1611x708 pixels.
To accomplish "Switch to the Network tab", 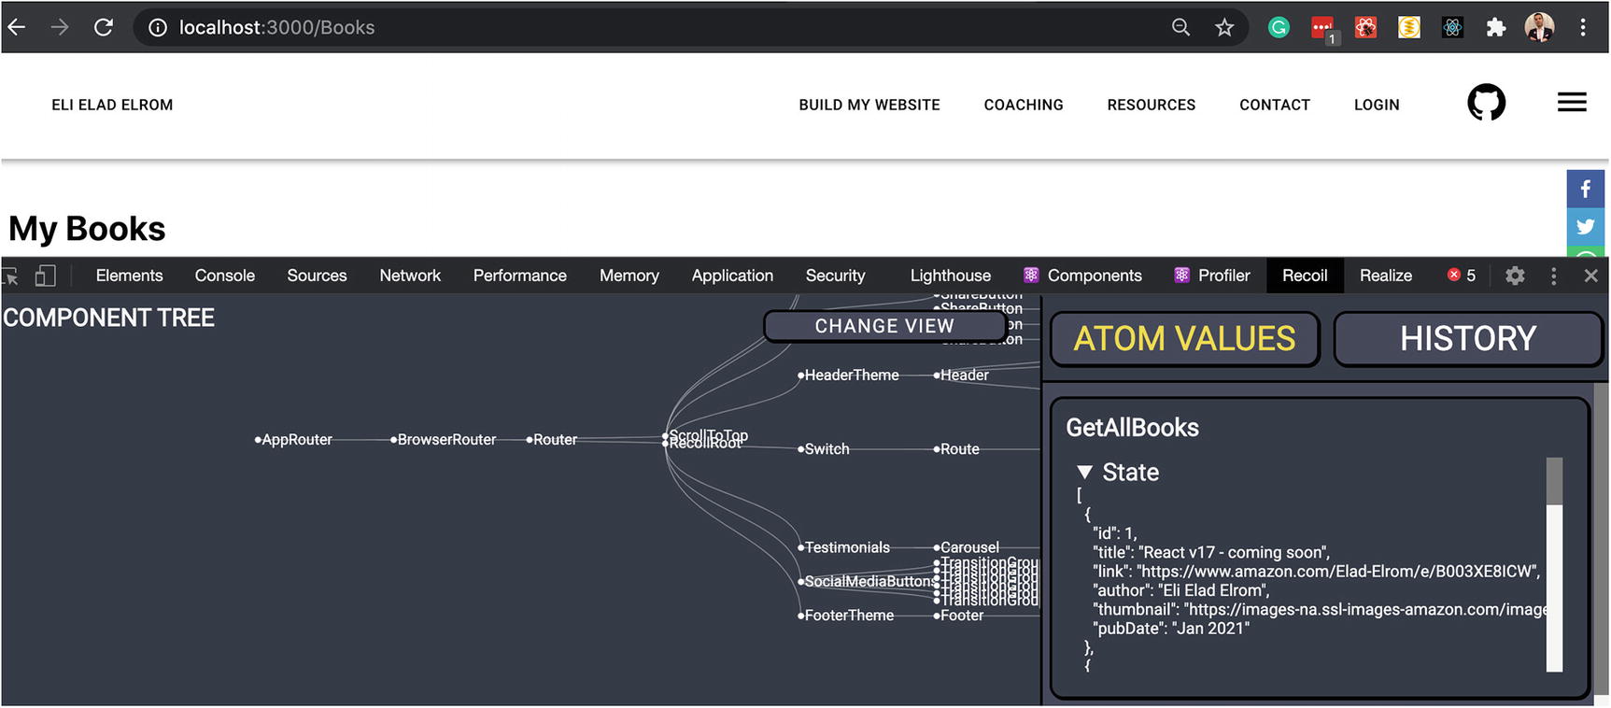I will 410,276.
